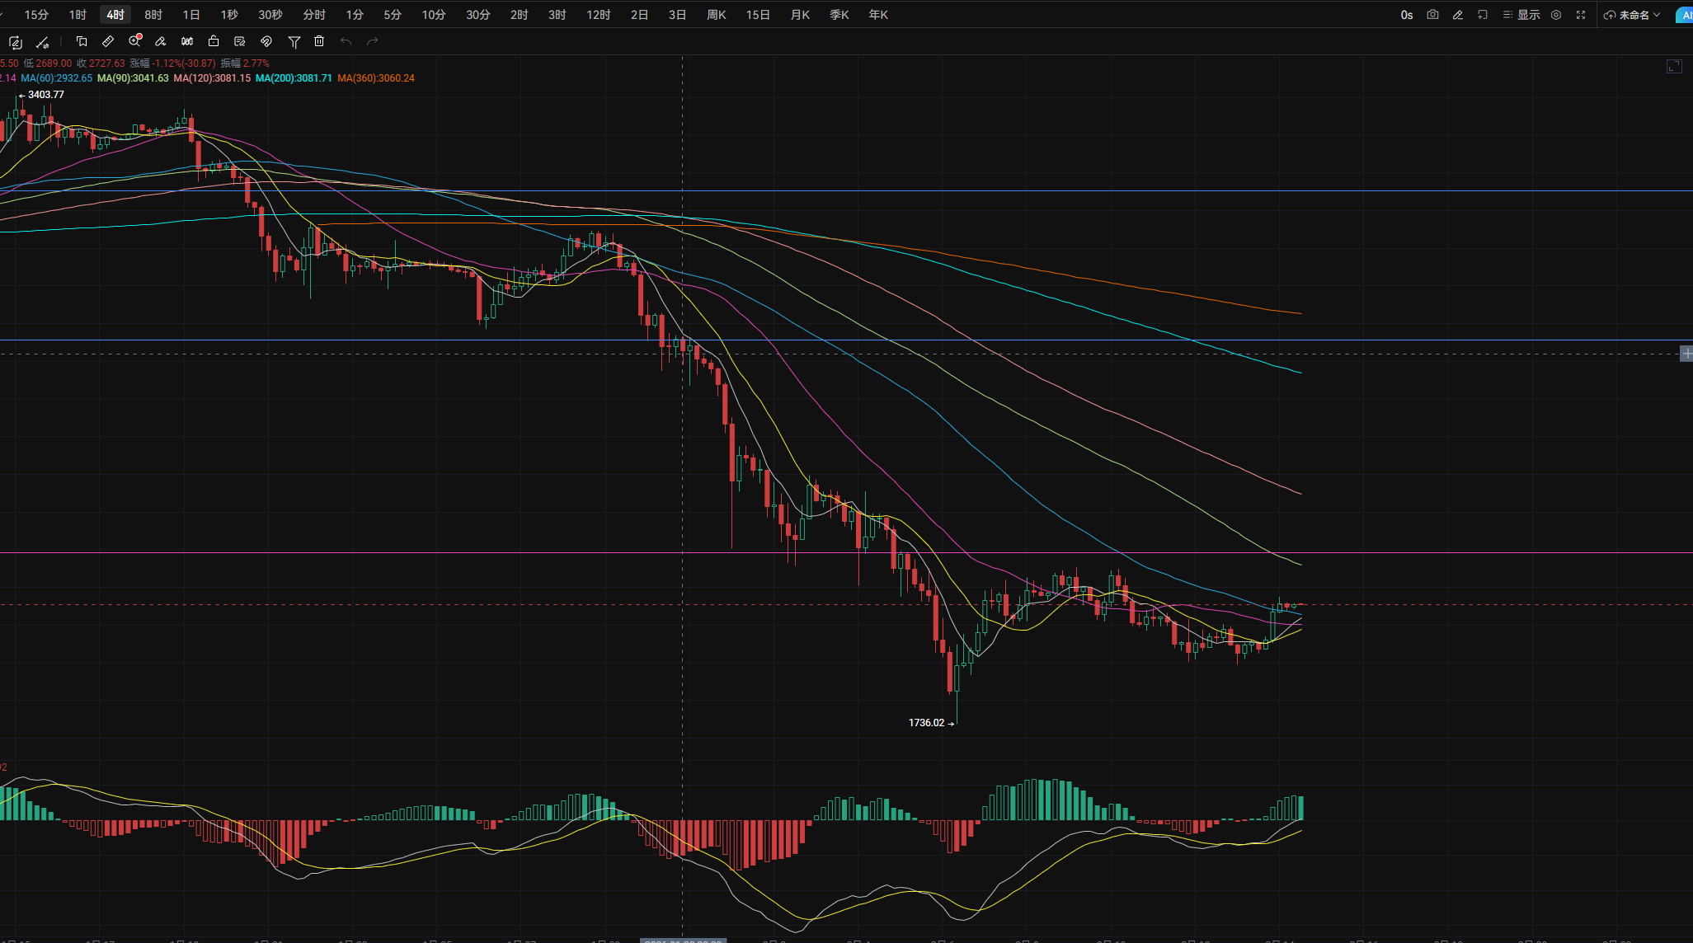Click the candlestick pattern tool icon
This screenshot has height=943, width=1693.
pos(187,41)
